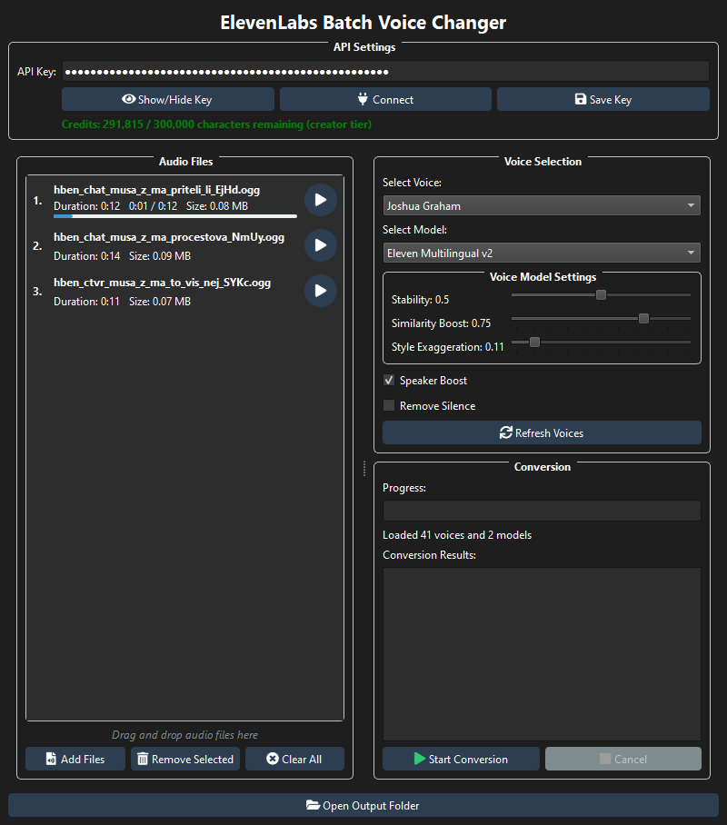
Task: Click the 'Drag and drop audio files here' hint
Action: (x=184, y=735)
